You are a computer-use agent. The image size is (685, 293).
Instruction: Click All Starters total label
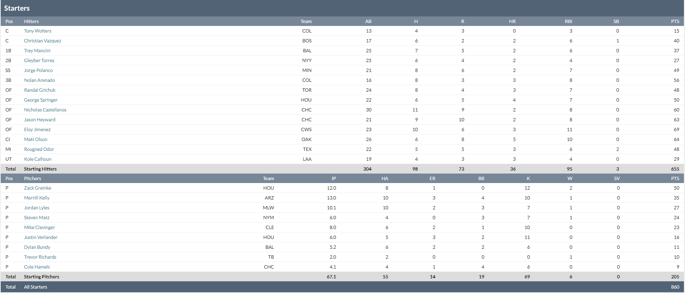[x=35, y=287]
